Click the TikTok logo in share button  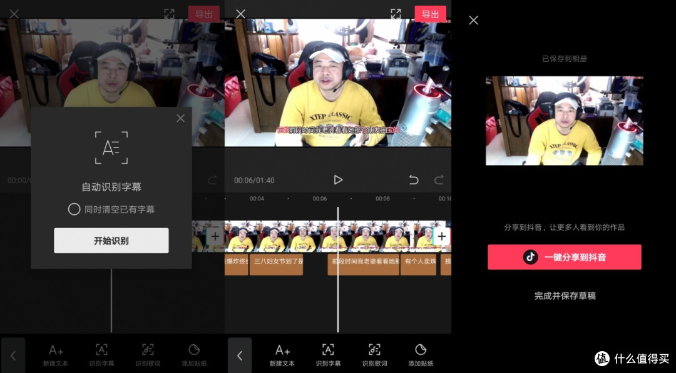530,257
